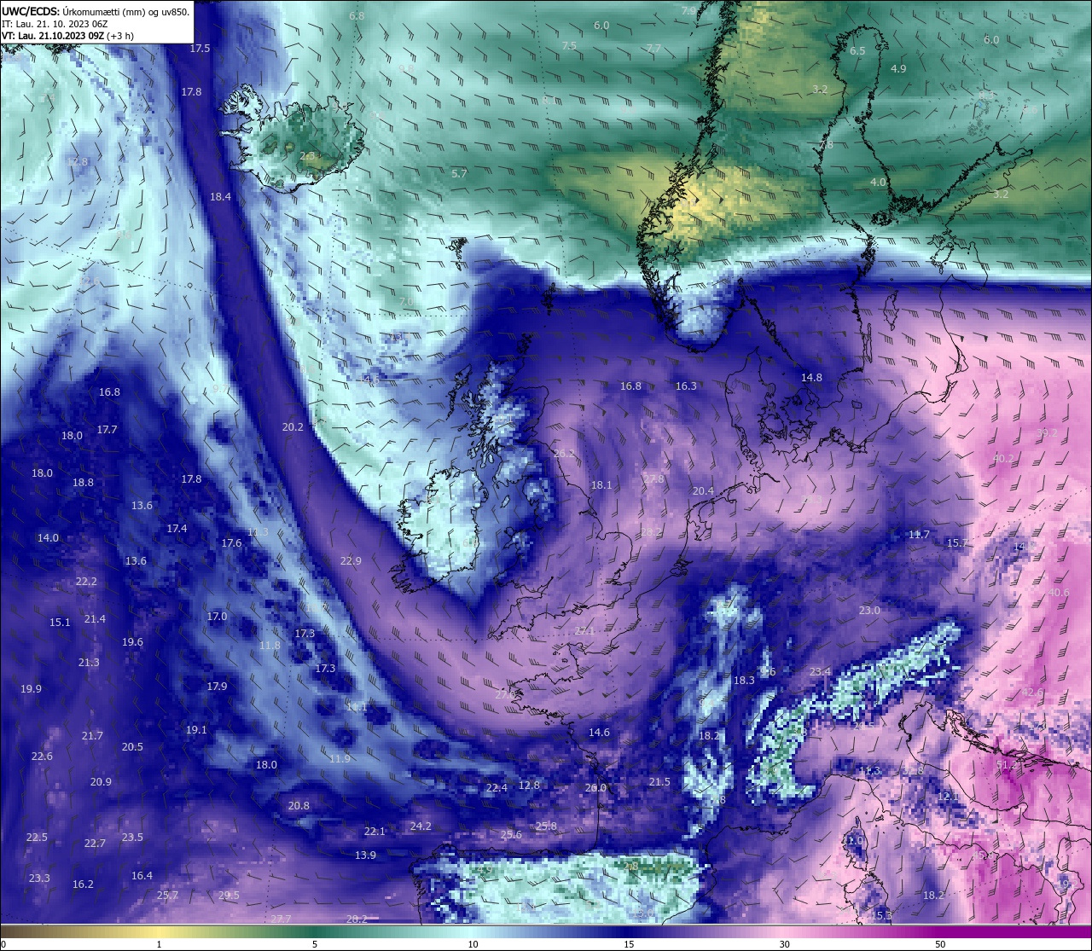1092x951 pixels.
Task: Click the initial time line "IT: Lau. 21. 10. 2023 06Z"
Action: coord(55,24)
